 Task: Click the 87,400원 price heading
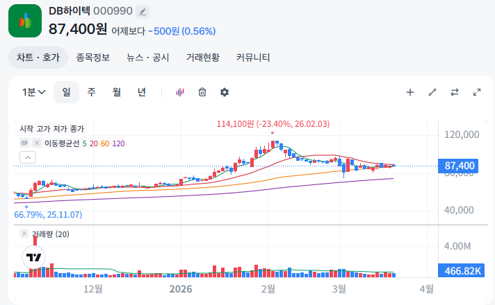point(78,29)
